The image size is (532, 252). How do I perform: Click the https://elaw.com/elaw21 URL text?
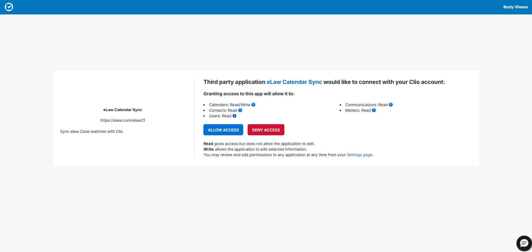click(123, 120)
